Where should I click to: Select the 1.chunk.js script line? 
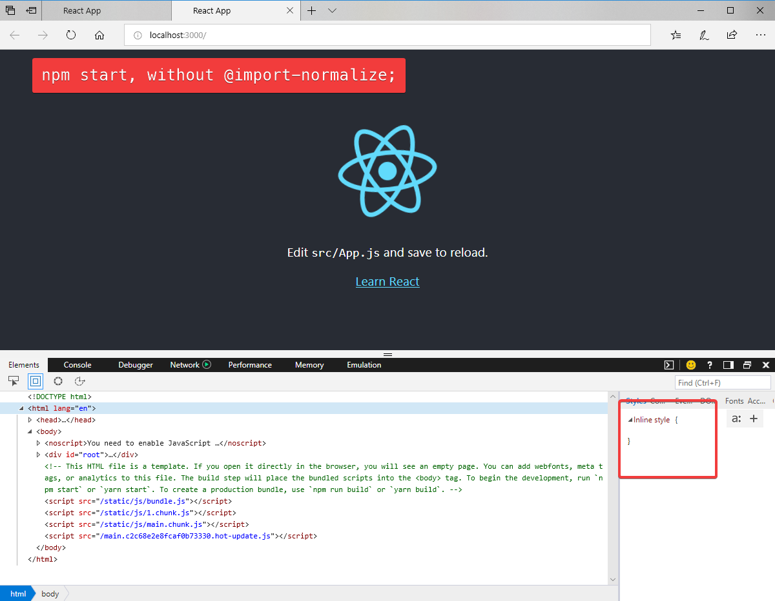click(x=140, y=513)
